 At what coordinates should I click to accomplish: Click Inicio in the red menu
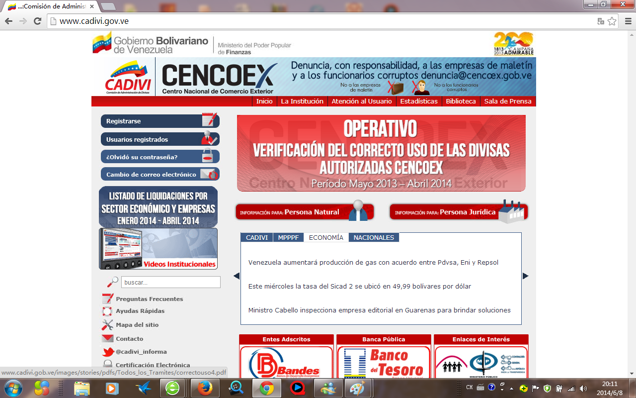pyautogui.click(x=264, y=101)
